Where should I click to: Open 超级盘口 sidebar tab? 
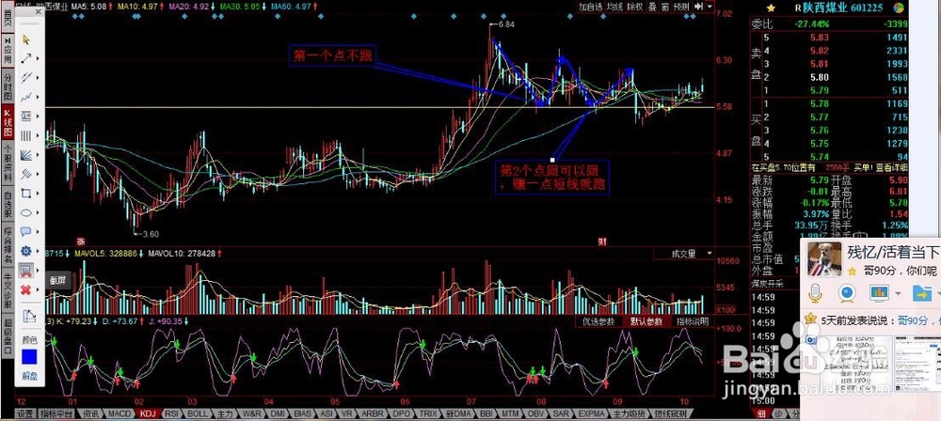point(8,335)
